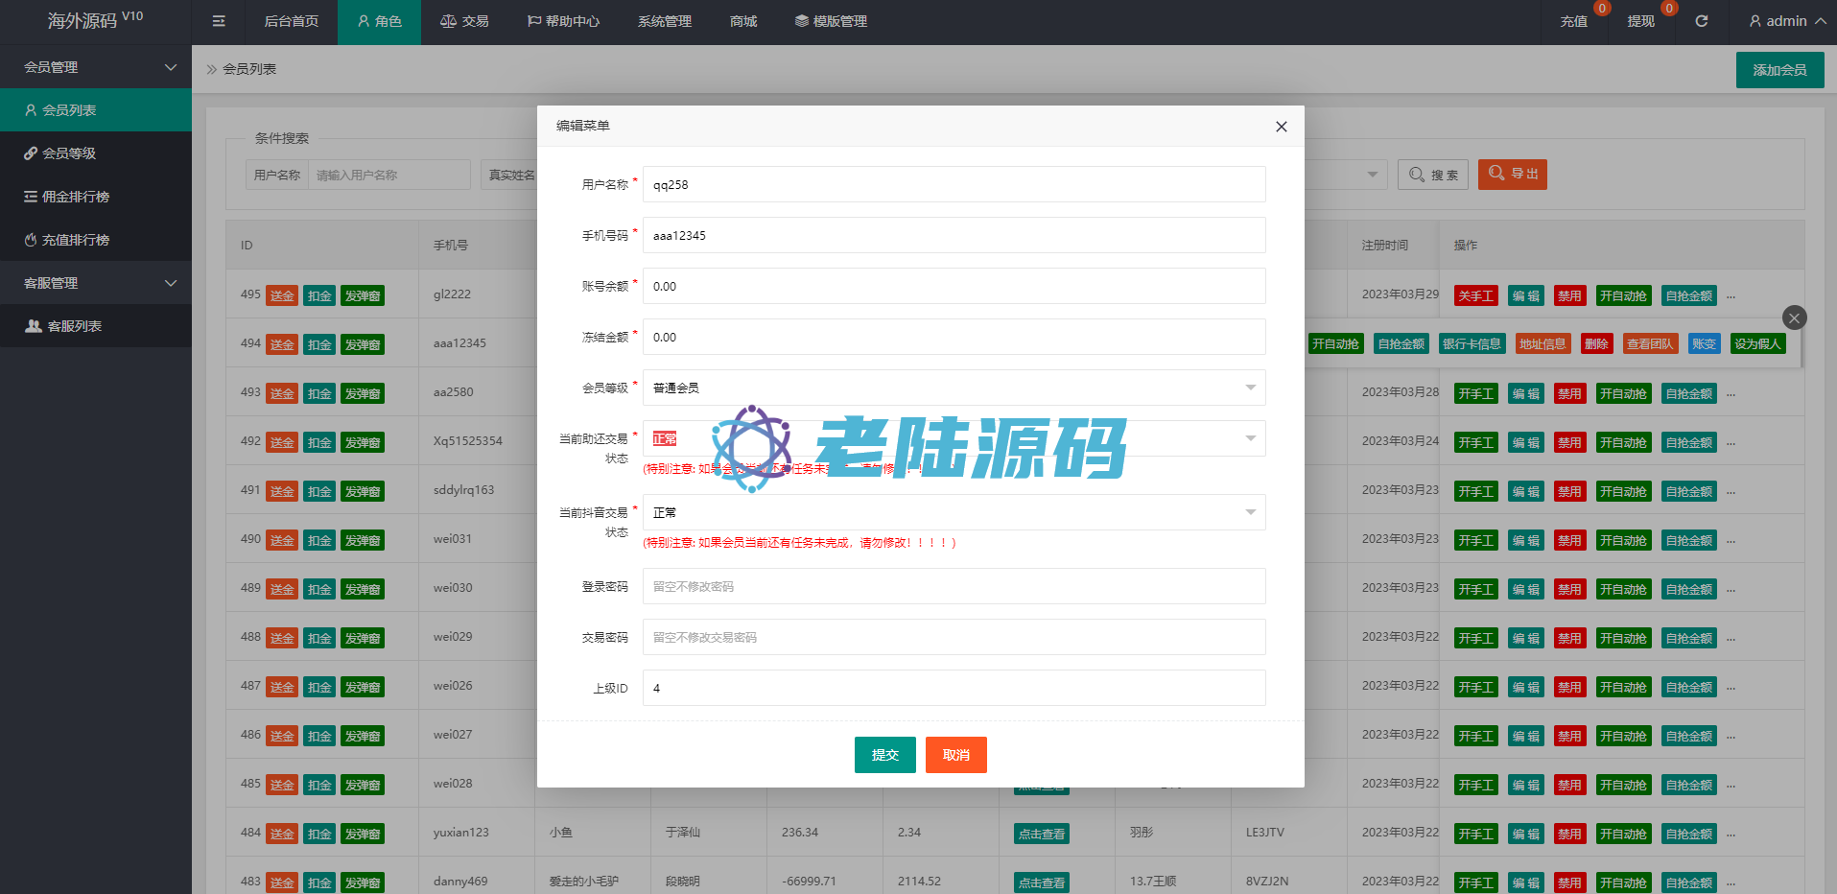This screenshot has height=894, width=1837.
Task: Open 帮助中心 top menu
Action: point(563,21)
